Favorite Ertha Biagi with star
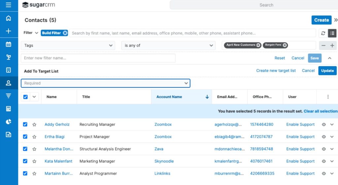This screenshot has width=338, height=185. point(34,137)
